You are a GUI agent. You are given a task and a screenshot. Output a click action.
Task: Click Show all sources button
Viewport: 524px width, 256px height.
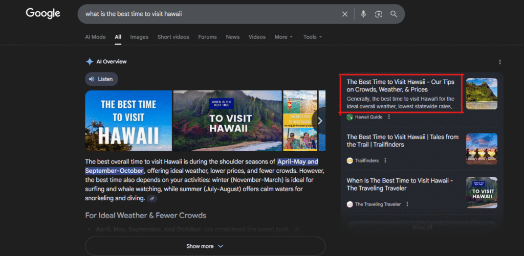[422, 227]
